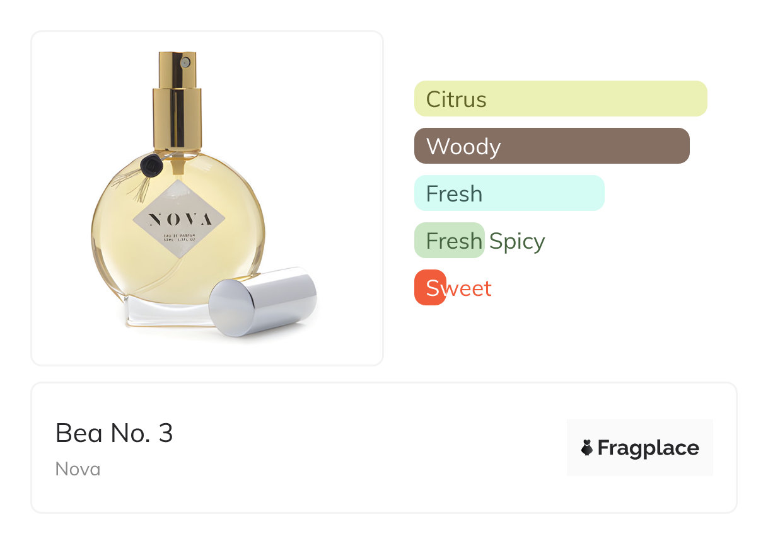Viewport: 768px width, 544px height.
Task: Open the perfume bottle product image
Action: (x=207, y=198)
